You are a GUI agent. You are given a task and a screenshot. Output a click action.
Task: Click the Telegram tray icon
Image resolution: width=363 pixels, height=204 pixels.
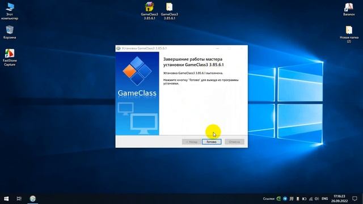tap(285, 199)
